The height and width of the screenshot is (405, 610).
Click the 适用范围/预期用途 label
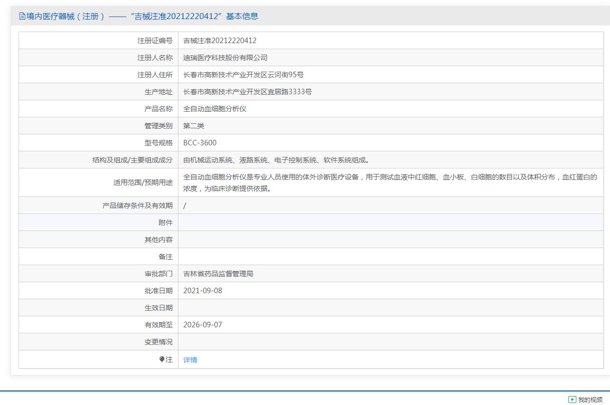tap(143, 182)
